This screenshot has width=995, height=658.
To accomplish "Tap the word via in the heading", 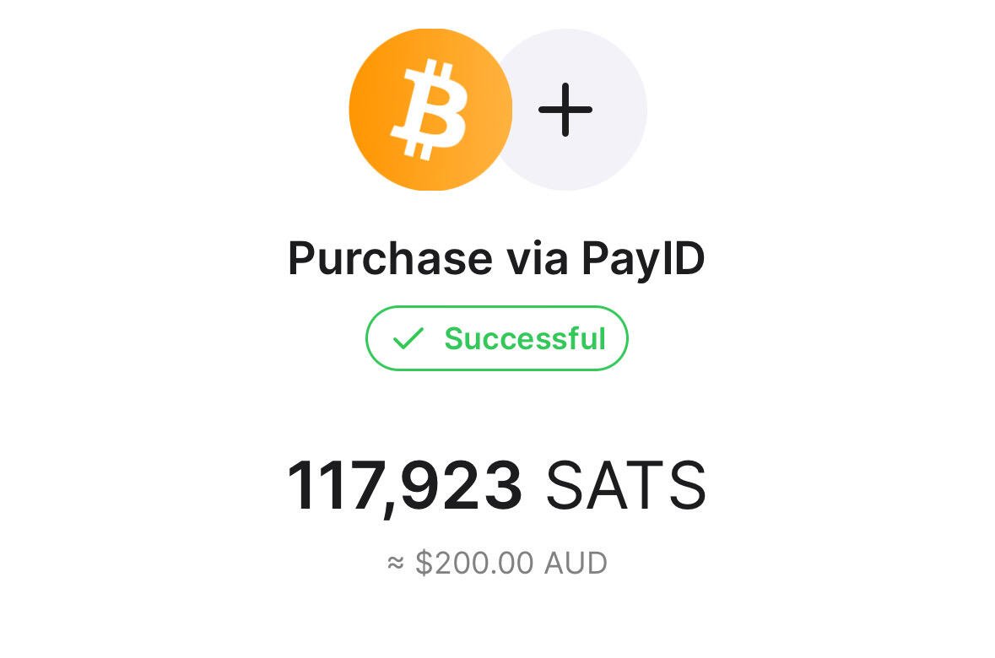I will coord(536,257).
